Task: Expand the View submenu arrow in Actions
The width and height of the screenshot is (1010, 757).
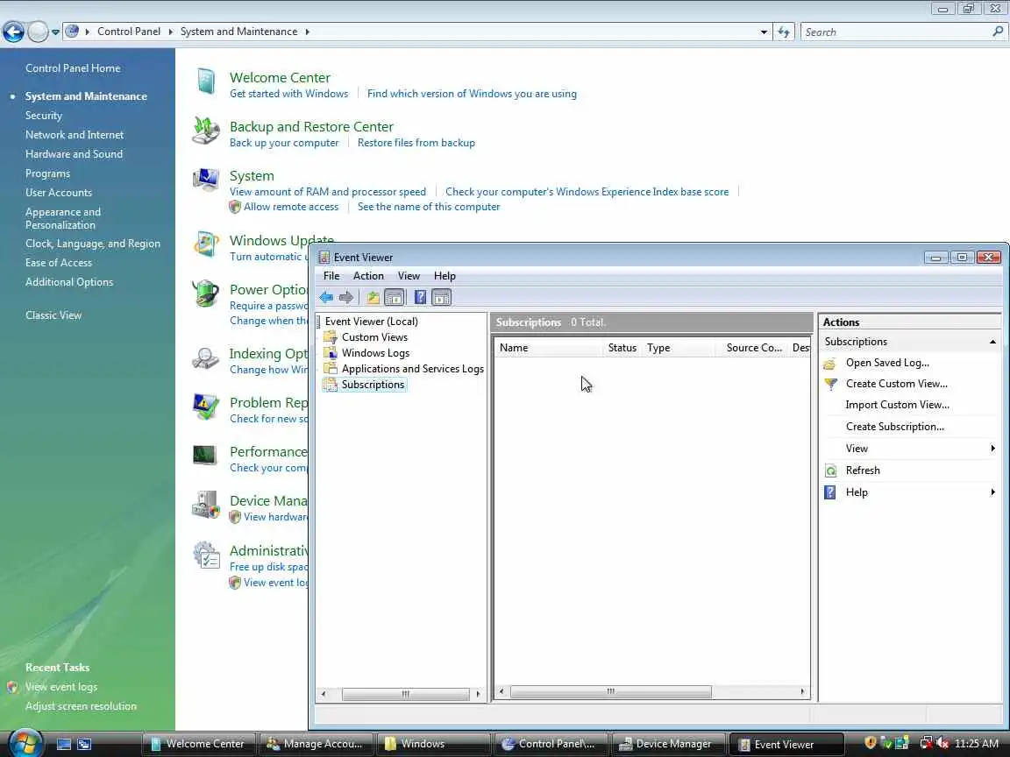Action: (992, 449)
